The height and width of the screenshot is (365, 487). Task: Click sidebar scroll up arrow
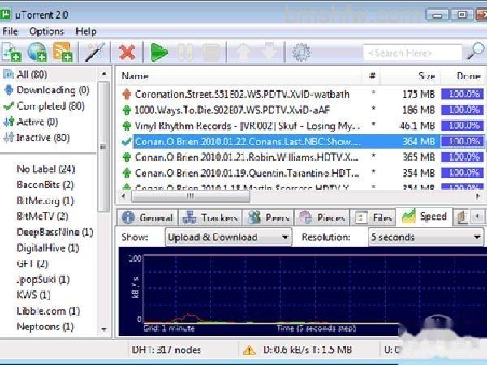tap(104, 74)
